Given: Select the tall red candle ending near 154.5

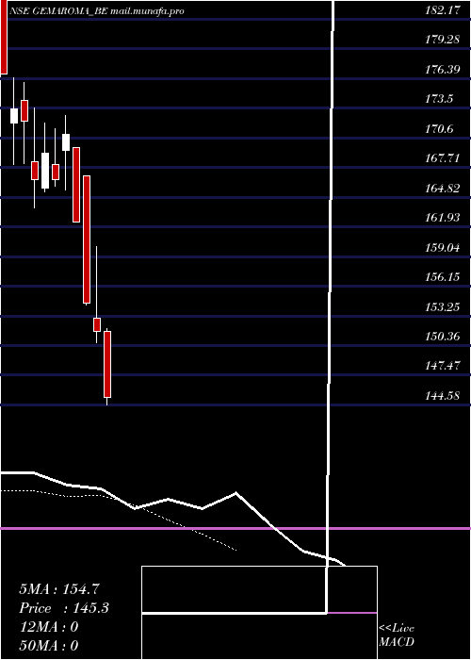Looking at the screenshot, I should click(87, 239).
